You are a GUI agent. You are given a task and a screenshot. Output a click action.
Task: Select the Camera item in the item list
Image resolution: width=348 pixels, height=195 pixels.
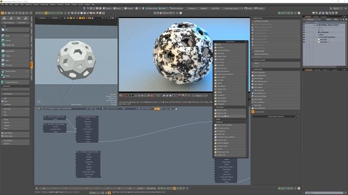325,32
